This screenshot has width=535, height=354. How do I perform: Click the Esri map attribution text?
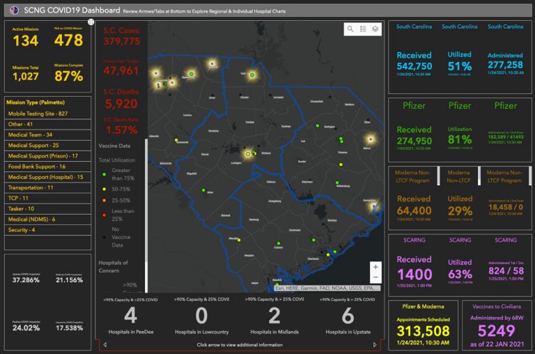pos(327,288)
